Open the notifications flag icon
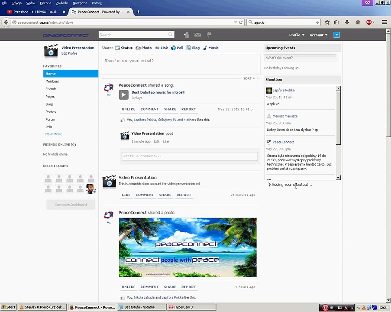Image resolution: width=391 pixels, height=312 pixels. pyautogui.click(x=209, y=35)
